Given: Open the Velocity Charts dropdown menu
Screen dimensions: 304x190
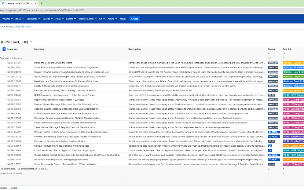Looking at the screenshot, I should pyautogui.click(x=87, y=19).
